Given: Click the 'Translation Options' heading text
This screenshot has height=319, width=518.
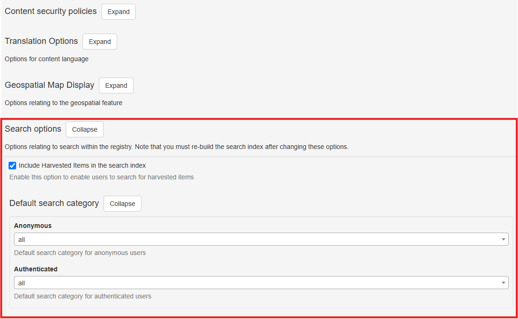Looking at the screenshot, I should (x=41, y=41).
